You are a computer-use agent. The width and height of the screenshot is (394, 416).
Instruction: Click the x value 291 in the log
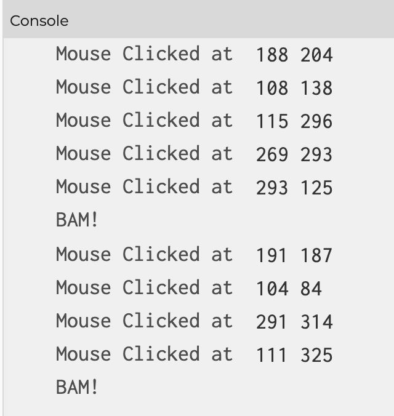[271, 322]
